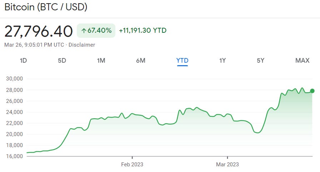The width and height of the screenshot is (320, 172).
Task: Click the 24,000 y-axis label
Action: 15,112
